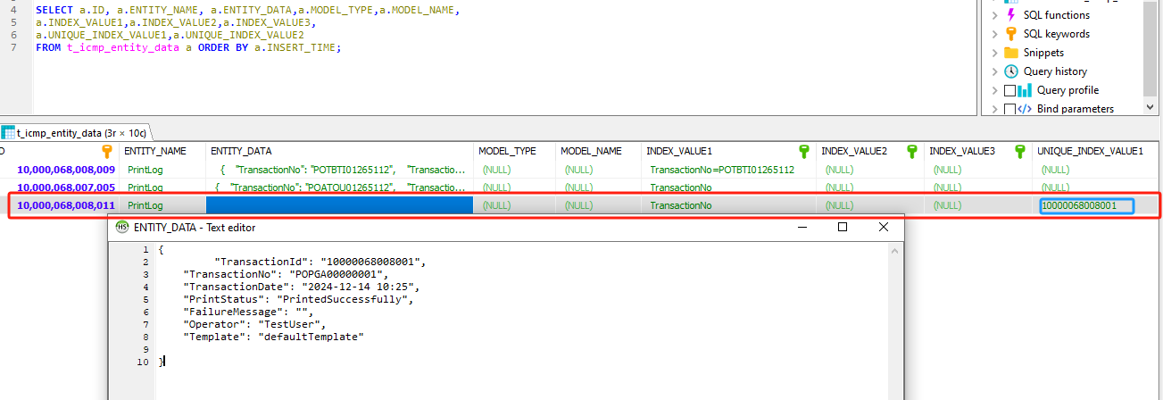Click PrintLog in the 10,000,068,007,005 row

point(145,187)
